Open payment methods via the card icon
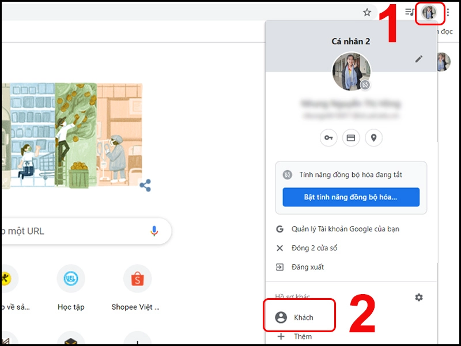 tap(351, 138)
